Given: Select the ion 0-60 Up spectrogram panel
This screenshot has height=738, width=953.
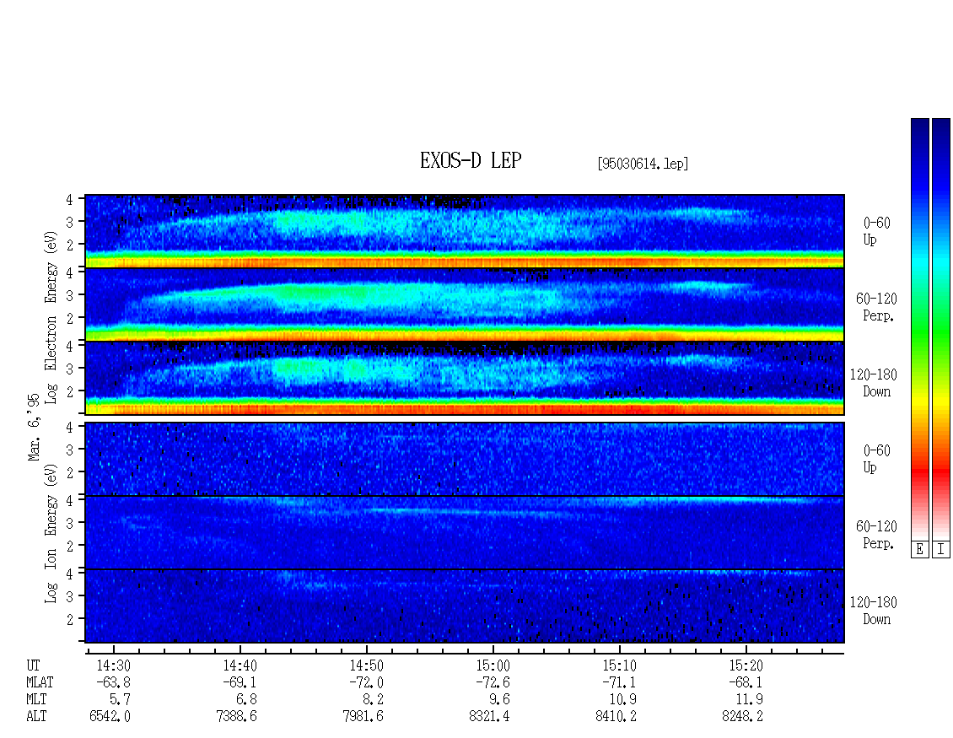Looking at the screenshot, I should (465, 459).
